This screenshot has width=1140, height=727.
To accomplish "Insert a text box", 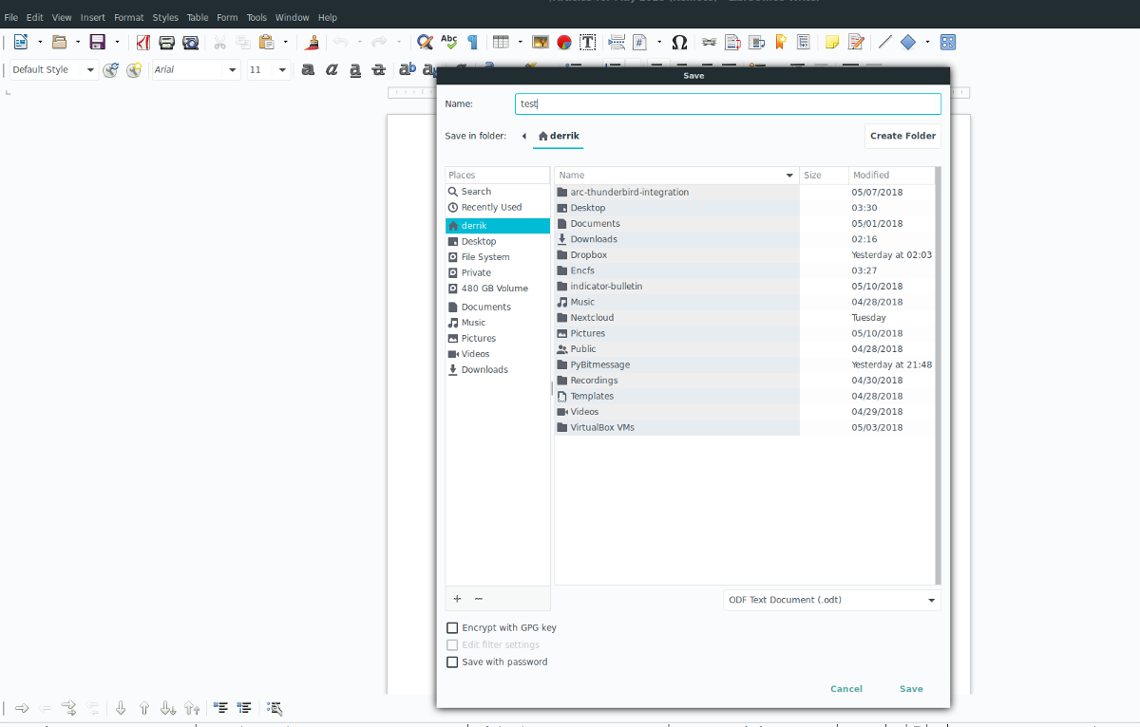I will coord(585,42).
